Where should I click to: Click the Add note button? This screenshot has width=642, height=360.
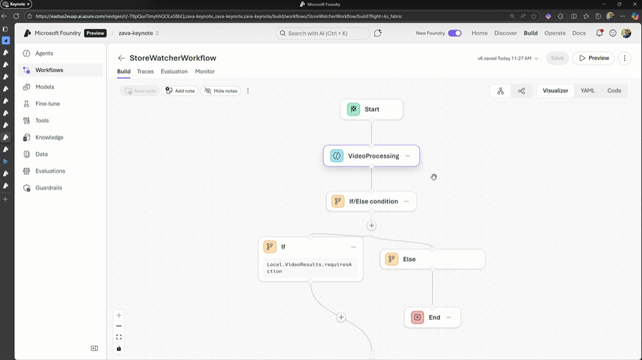180,91
